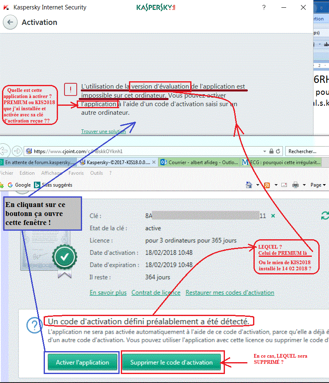This screenshot has height=383, width=329.
Task: Switch to the Courrier - albert afideg Outlook tab
Action: point(199,162)
